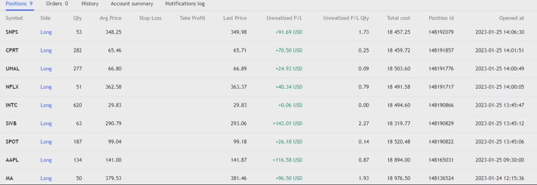
Task: Sort by the Opened at column header
Action: [511, 18]
